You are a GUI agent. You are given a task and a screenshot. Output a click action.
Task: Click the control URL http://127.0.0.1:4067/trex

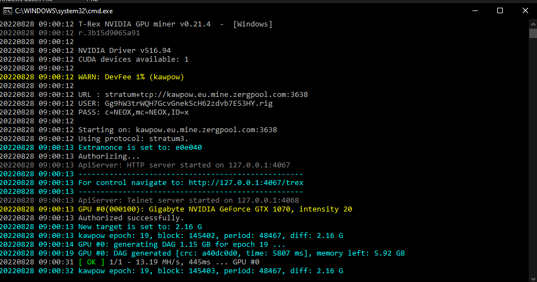(x=246, y=183)
